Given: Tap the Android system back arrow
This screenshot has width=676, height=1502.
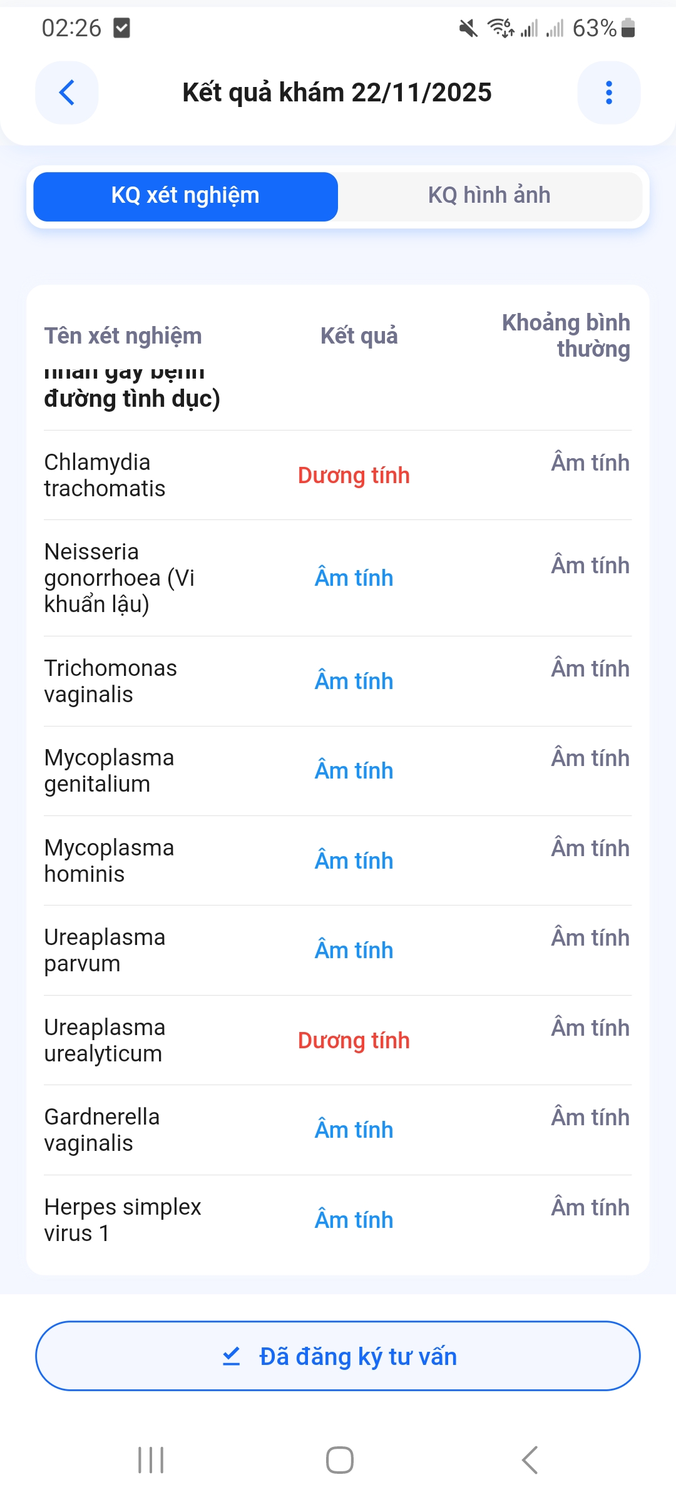Looking at the screenshot, I should pyautogui.click(x=530, y=1460).
